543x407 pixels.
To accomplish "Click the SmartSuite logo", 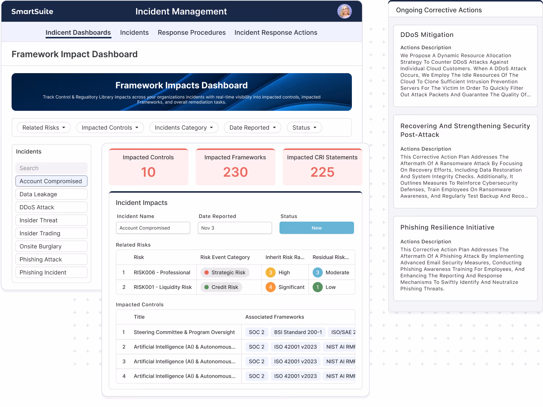I will [32, 12].
